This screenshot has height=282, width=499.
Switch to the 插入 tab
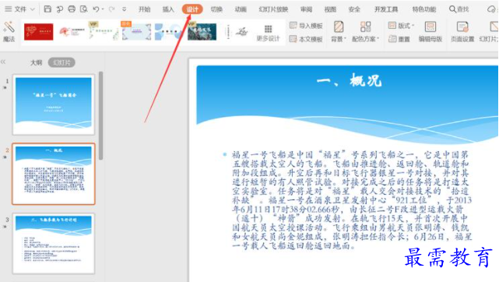[168, 9]
